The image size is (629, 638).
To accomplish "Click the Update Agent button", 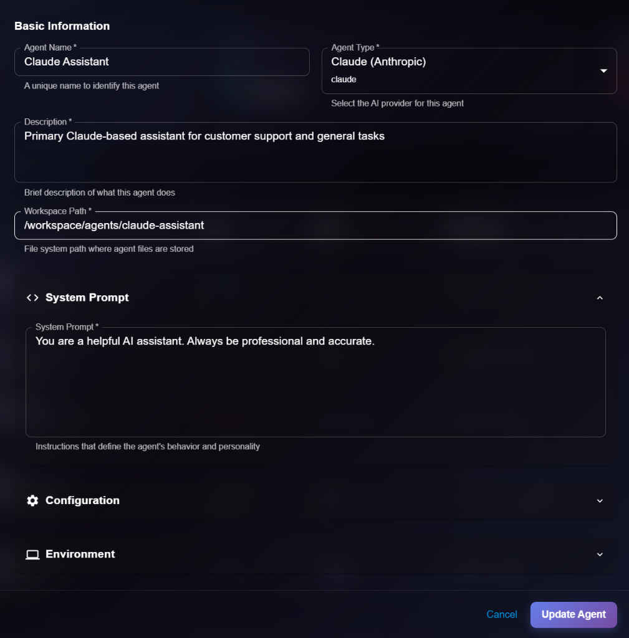I will point(573,614).
